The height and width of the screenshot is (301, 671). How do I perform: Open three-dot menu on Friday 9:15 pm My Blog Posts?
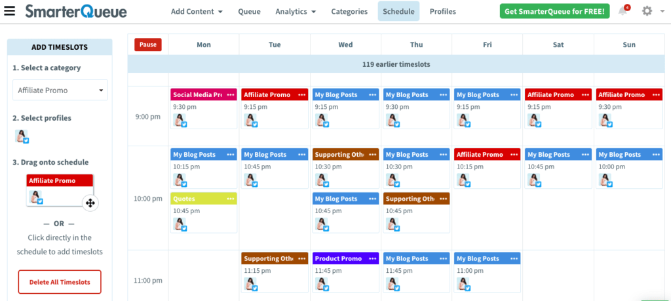point(515,94)
